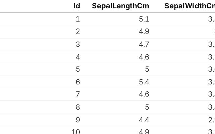Select the Id cell showing 10
Image resolution: width=215 pixels, height=134 pixels.
tap(76, 131)
